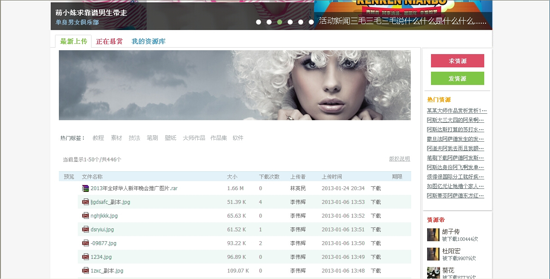
Task: Select the last carousel dot indicator
Action: pyautogui.click(x=311, y=22)
